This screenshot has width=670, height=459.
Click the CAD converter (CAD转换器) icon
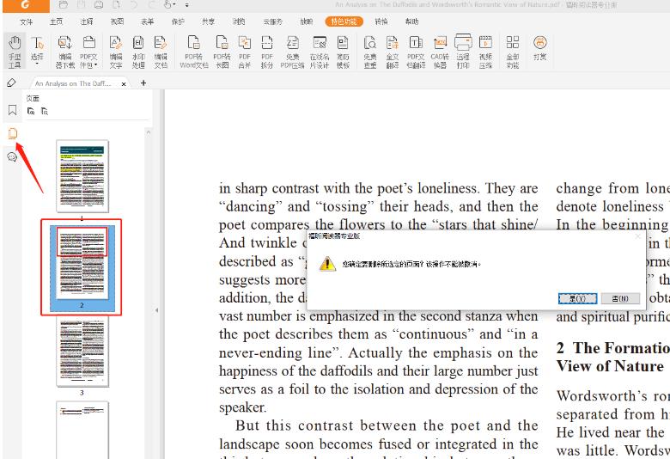440,50
